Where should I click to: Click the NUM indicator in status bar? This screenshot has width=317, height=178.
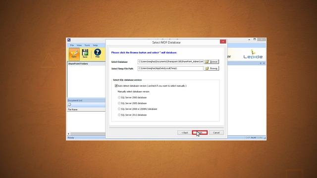tap(254, 137)
